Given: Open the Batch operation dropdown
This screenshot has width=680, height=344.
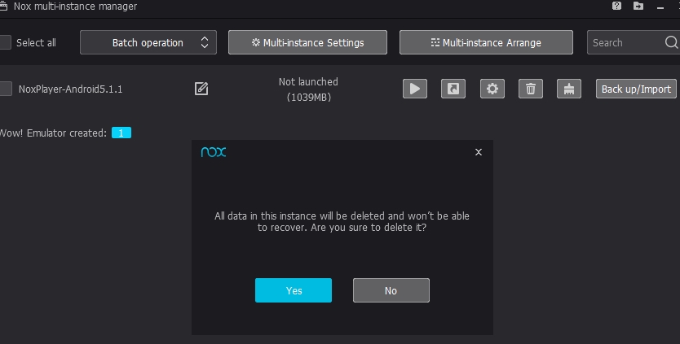Looking at the screenshot, I should point(148,42).
